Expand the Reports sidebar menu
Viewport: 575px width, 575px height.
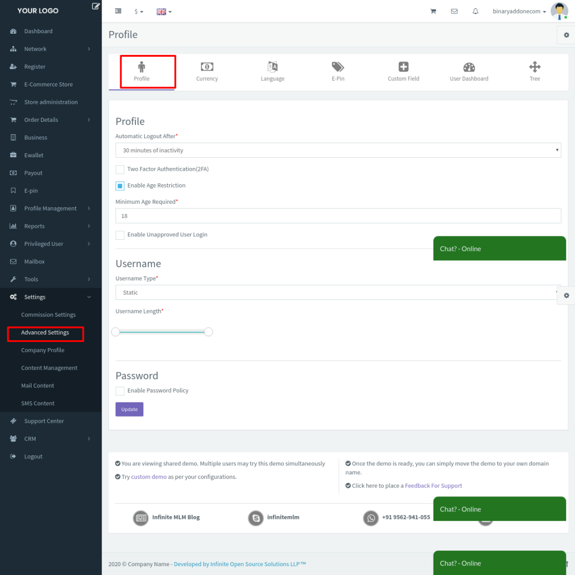[x=51, y=226]
